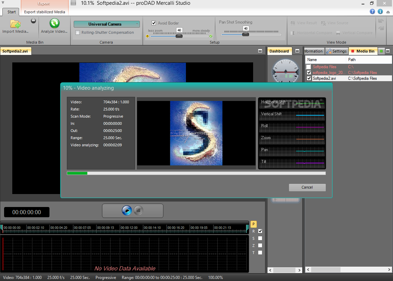The height and width of the screenshot is (281, 393).
Task: Click View Source label
Action: click(x=338, y=23)
